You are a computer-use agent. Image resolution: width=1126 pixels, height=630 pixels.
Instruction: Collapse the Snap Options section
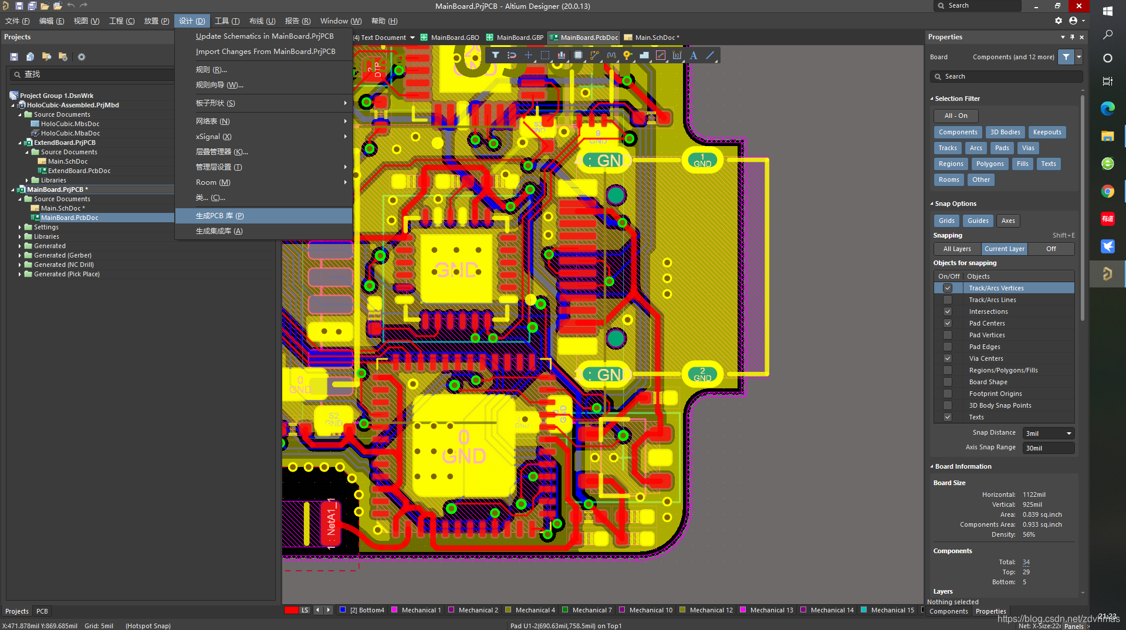pyautogui.click(x=931, y=204)
